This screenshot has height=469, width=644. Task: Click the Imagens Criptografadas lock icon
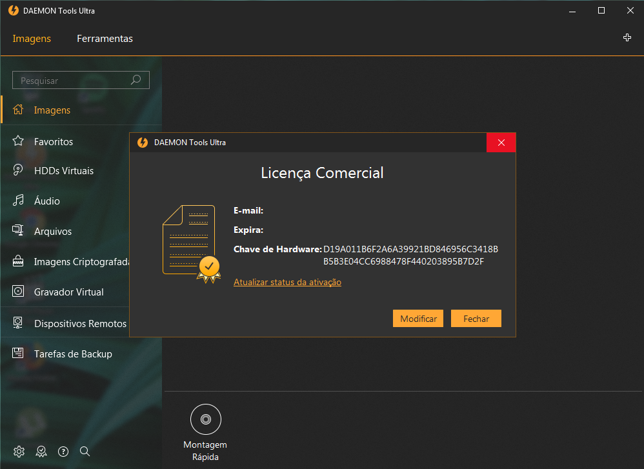point(18,261)
